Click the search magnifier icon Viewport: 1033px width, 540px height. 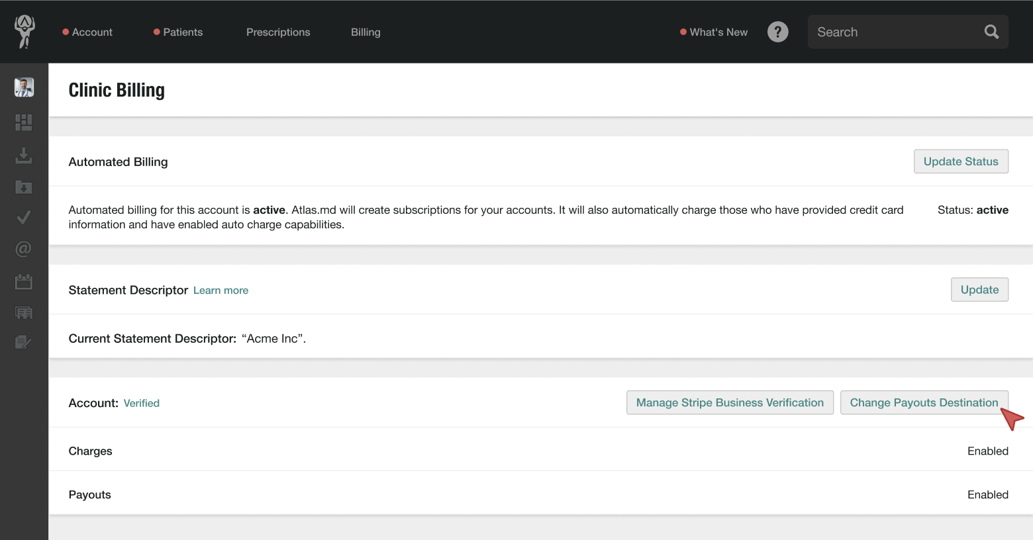(x=991, y=31)
